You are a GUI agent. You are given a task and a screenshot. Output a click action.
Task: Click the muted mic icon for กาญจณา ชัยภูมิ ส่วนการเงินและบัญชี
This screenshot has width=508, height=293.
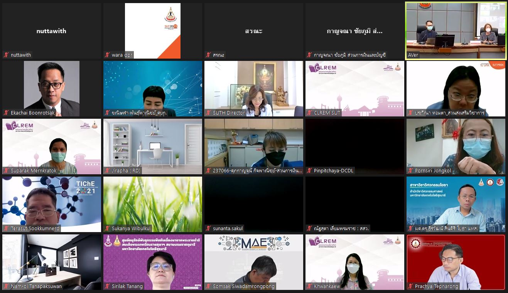[x=309, y=55]
